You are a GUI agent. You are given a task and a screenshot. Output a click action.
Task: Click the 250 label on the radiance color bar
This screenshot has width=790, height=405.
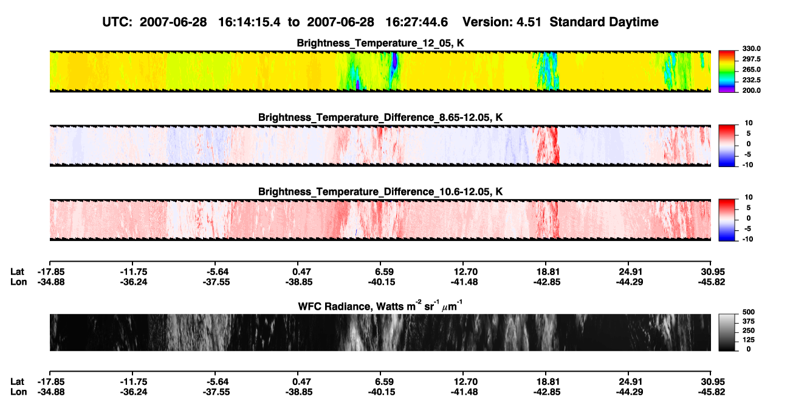pos(749,330)
